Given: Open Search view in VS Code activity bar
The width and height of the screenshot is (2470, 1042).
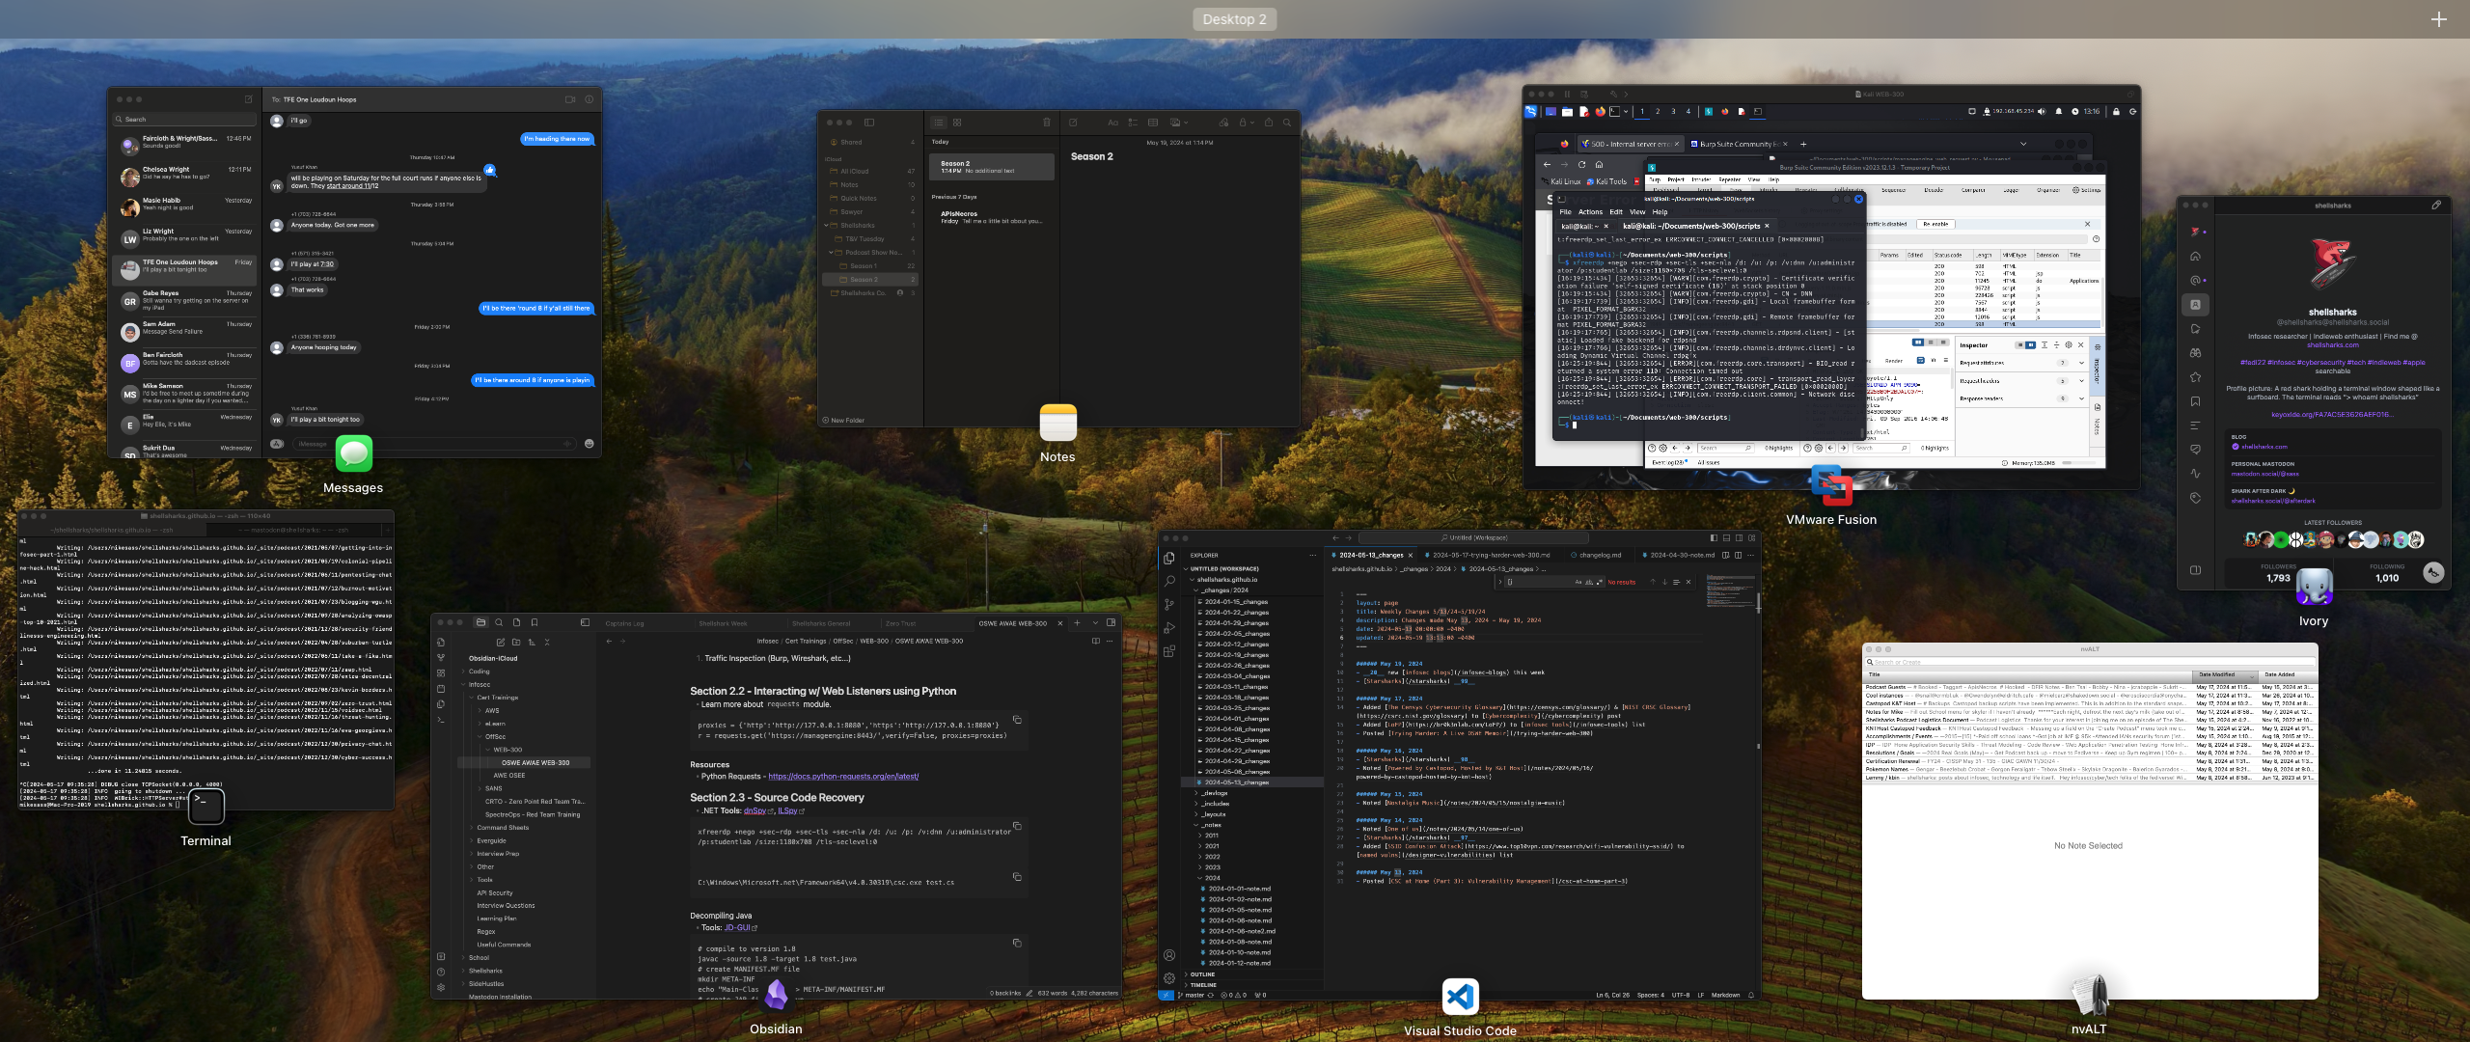Looking at the screenshot, I should pos(1169,581).
